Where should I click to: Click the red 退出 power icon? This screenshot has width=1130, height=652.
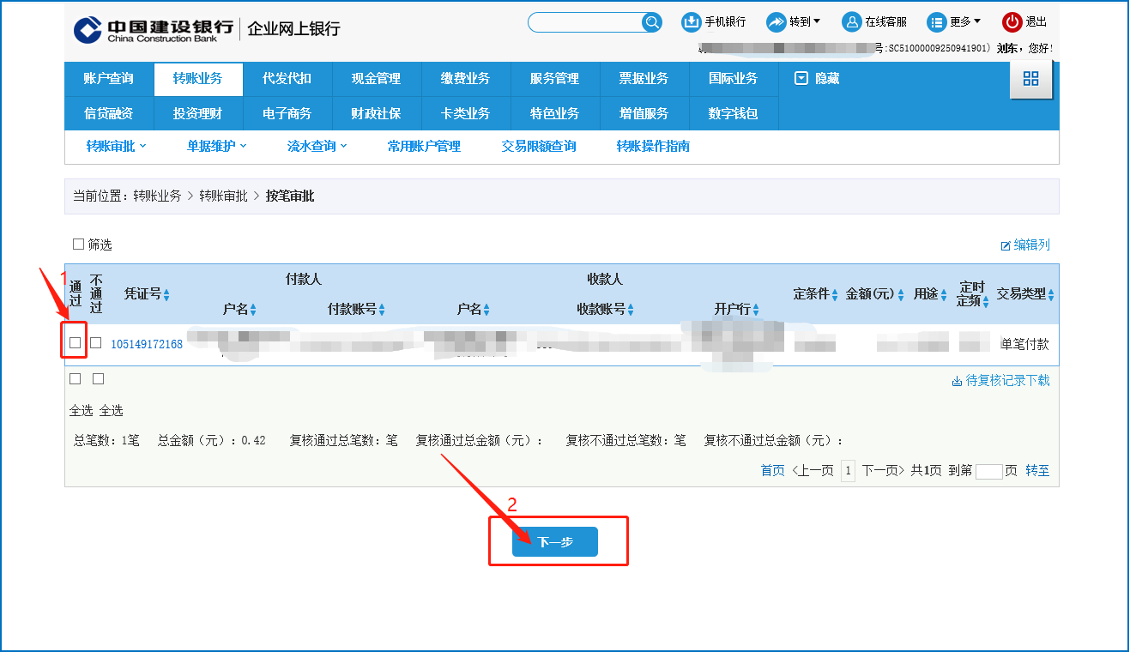(1012, 22)
